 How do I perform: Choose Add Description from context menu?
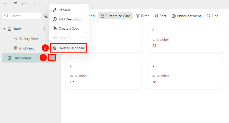[69, 19]
